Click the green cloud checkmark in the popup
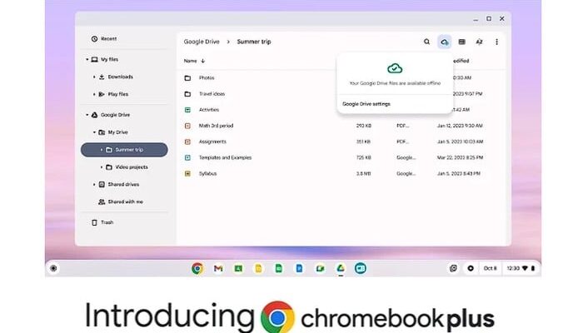 point(395,68)
